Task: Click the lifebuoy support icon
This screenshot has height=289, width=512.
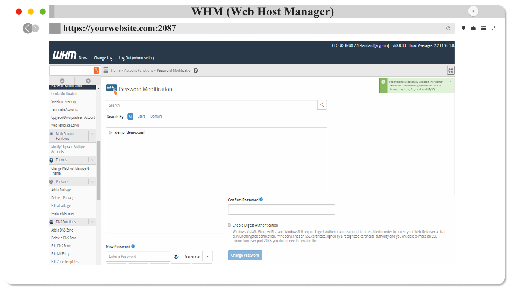Action: point(451,70)
